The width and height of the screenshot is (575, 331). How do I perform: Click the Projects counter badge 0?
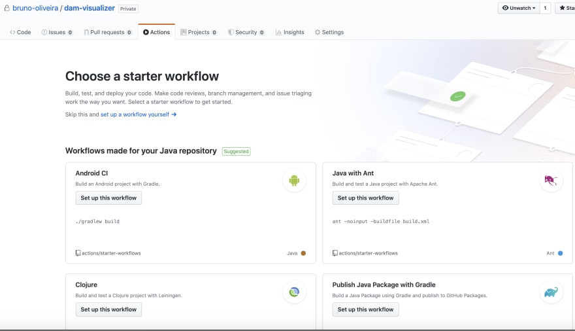tap(214, 32)
